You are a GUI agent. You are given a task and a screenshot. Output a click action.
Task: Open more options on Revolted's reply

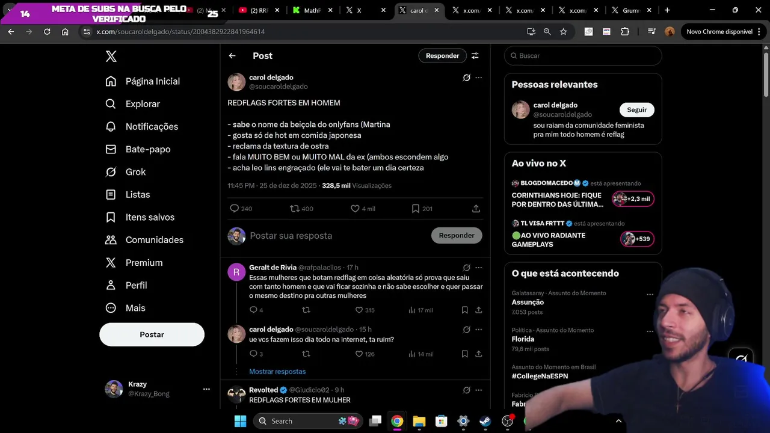[479, 390]
